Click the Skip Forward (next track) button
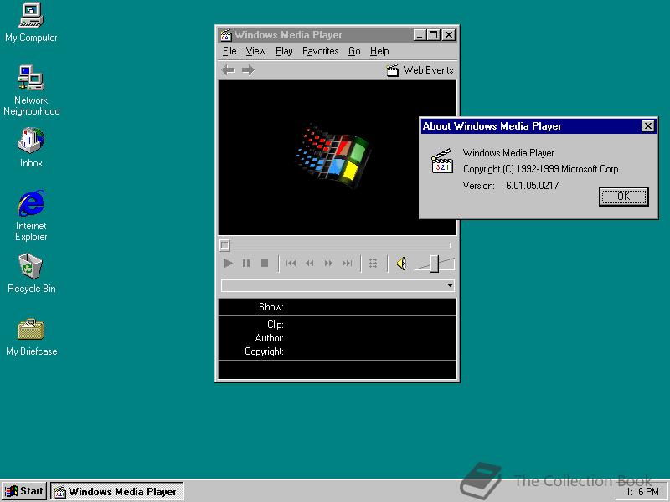 pos(347,264)
